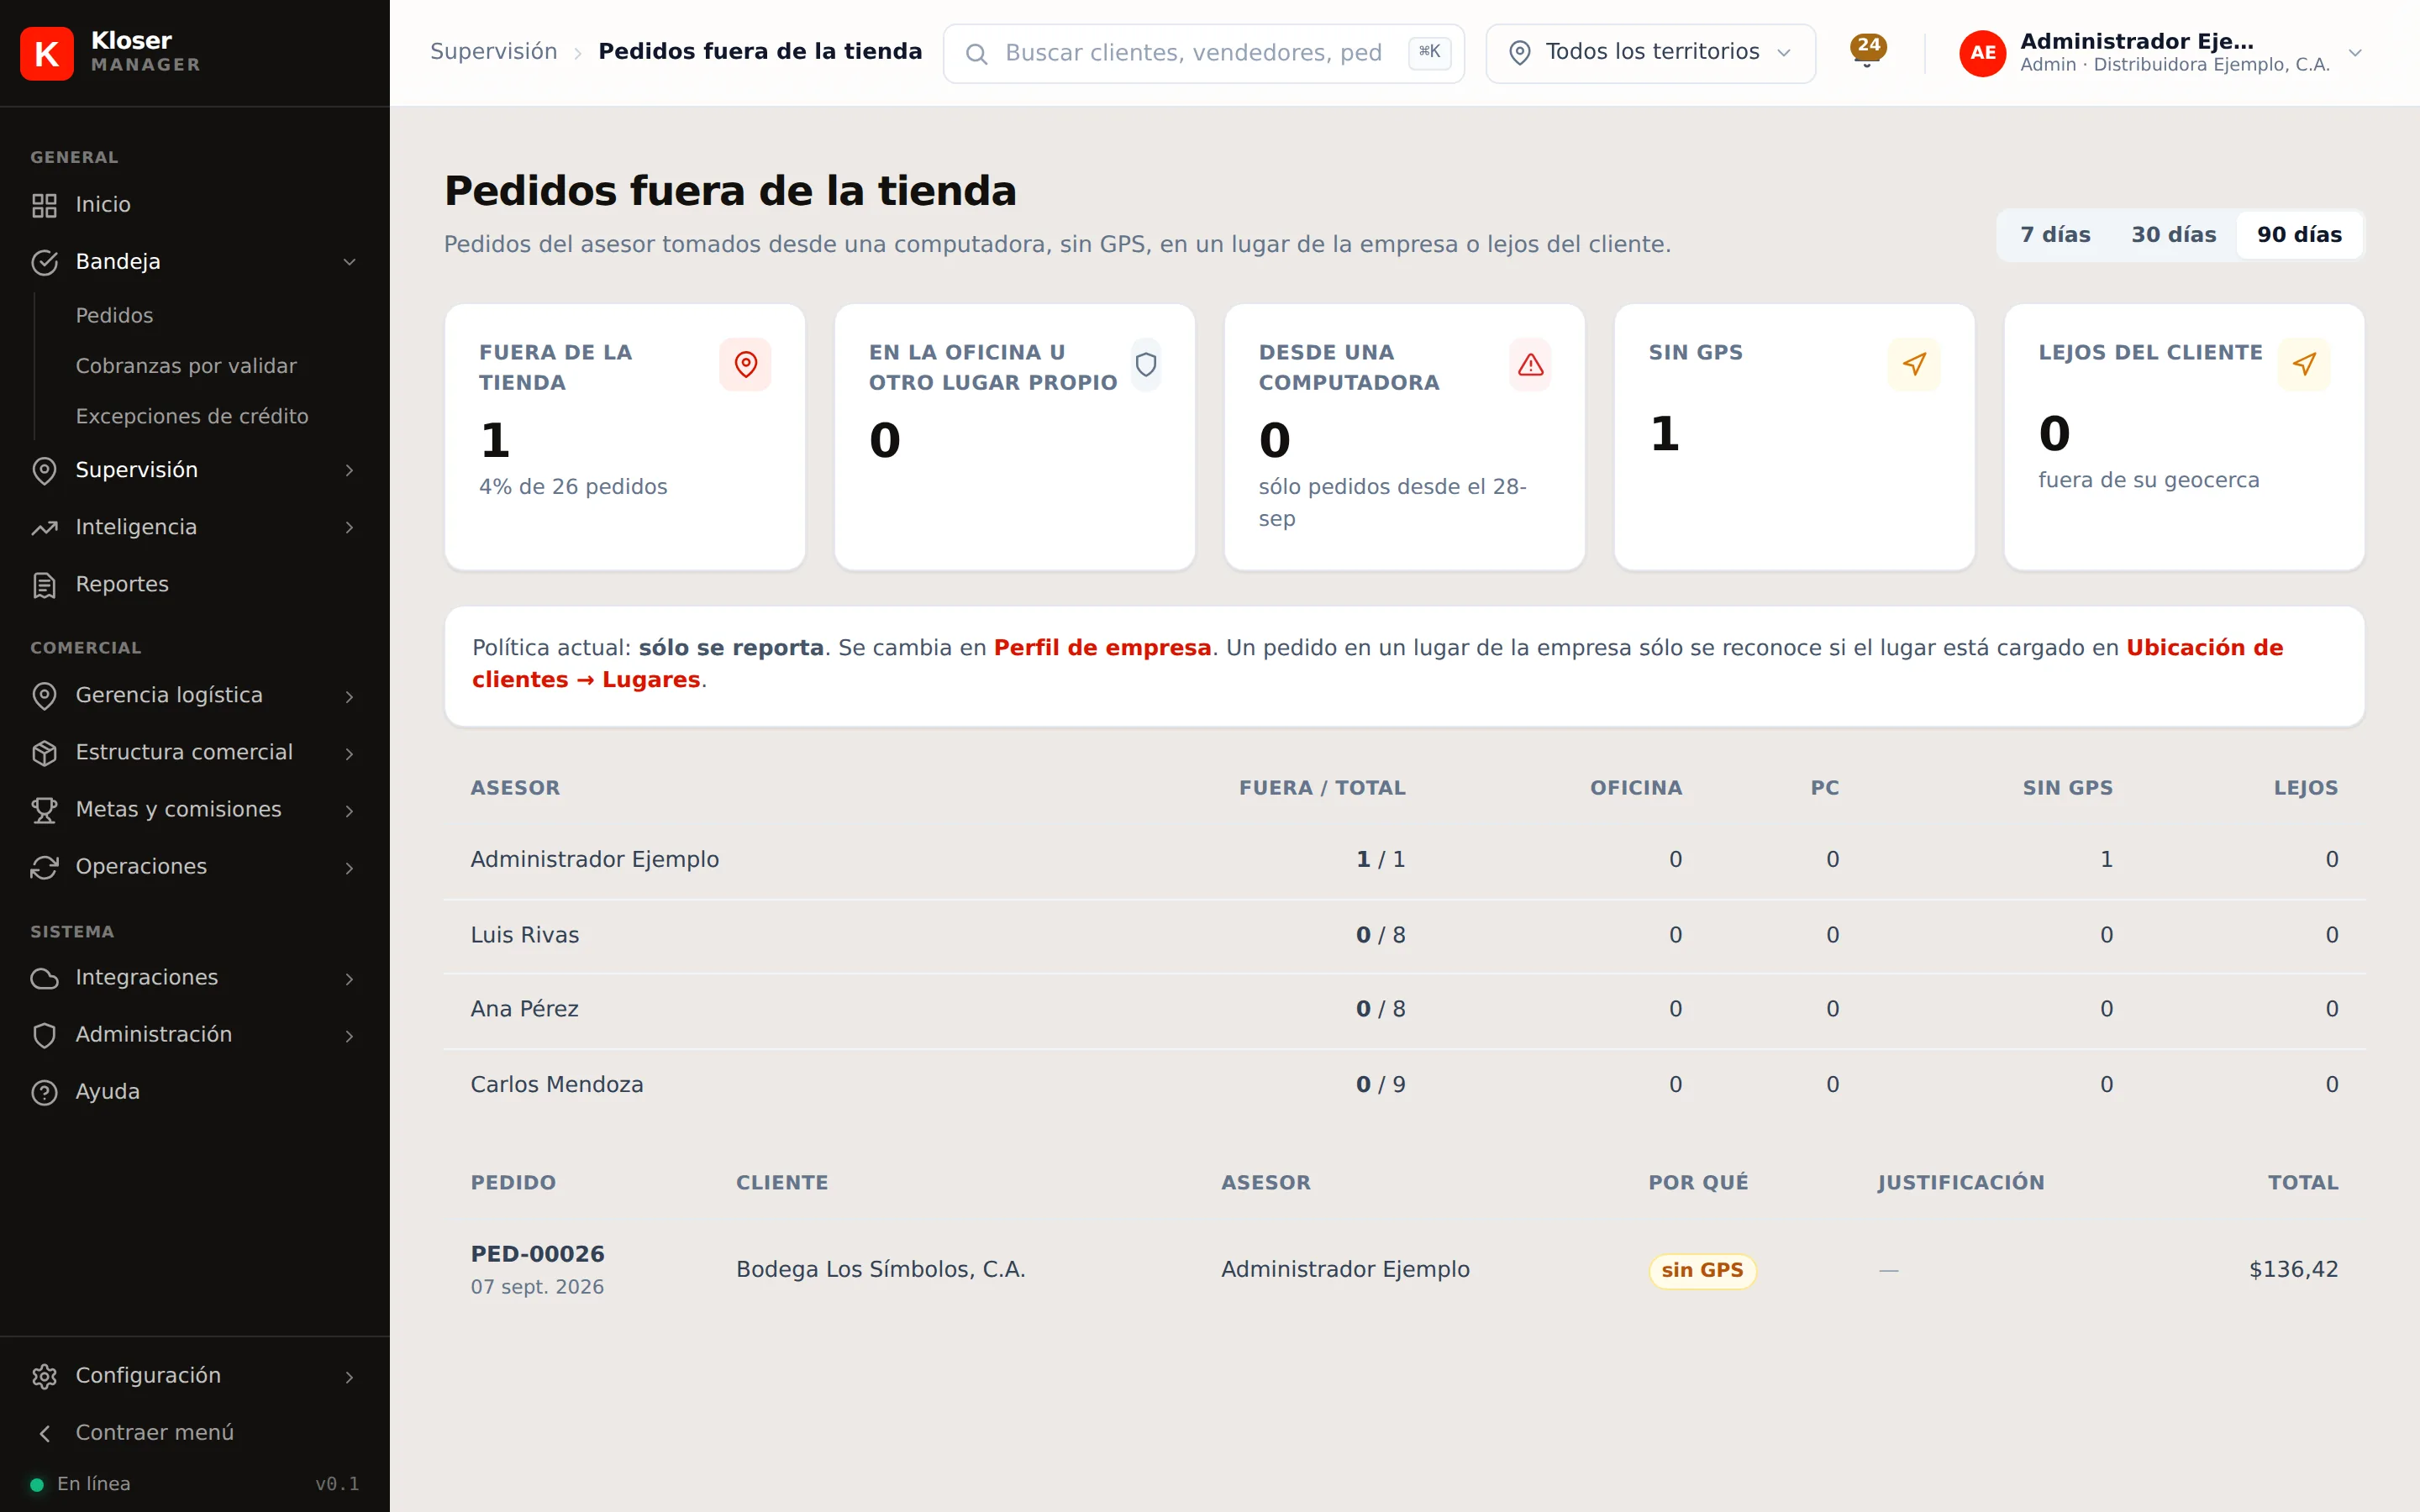Click the Estructura comercial box icon

pyautogui.click(x=44, y=752)
